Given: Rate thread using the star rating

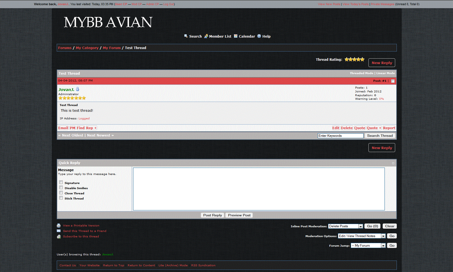Looking at the screenshot, I should pos(354,59).
